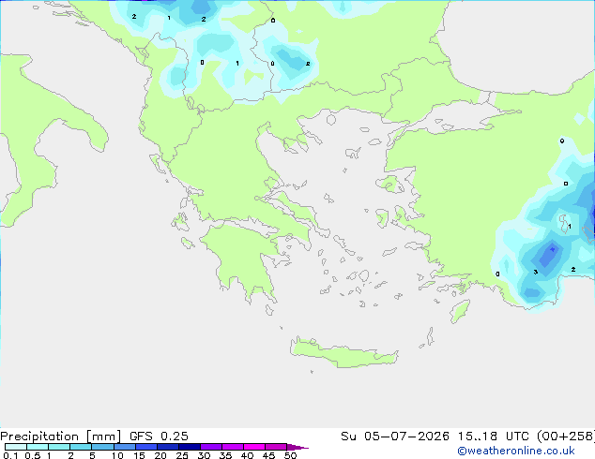
Task: Click the legend scale label '40'
Action: coord(247,455)
